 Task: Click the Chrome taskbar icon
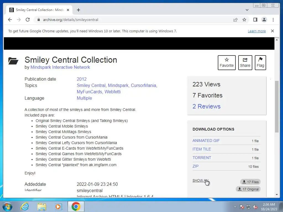76,206
